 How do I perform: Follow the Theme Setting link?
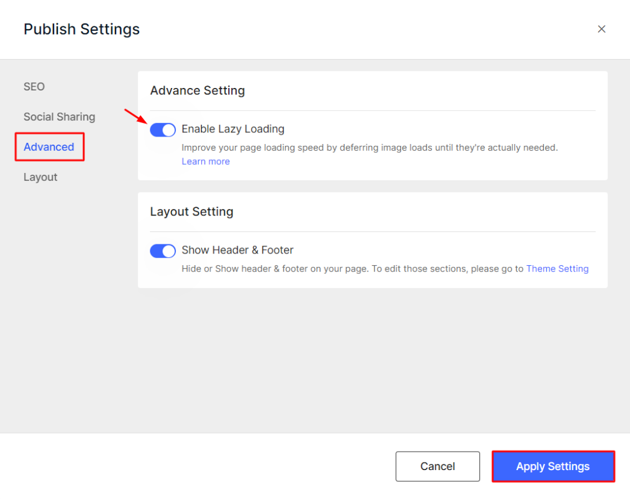click(557, 269)
